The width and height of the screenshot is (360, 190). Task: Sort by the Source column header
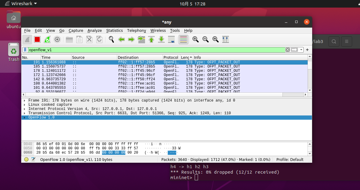[94, 58]
